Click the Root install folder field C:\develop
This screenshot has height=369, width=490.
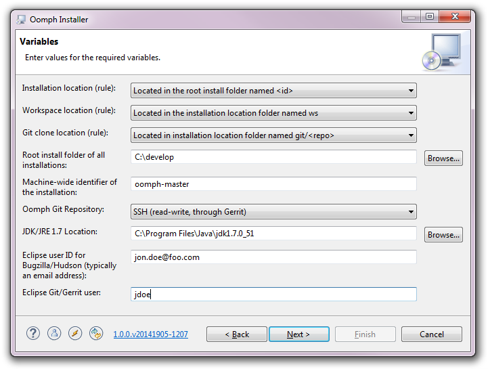click(273, 157)
